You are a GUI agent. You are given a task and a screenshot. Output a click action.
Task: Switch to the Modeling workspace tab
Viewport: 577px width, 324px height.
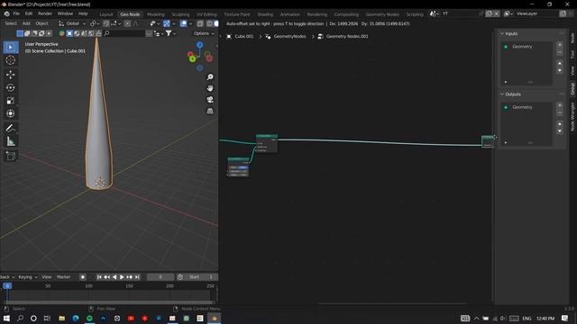[x=156, y=14]
